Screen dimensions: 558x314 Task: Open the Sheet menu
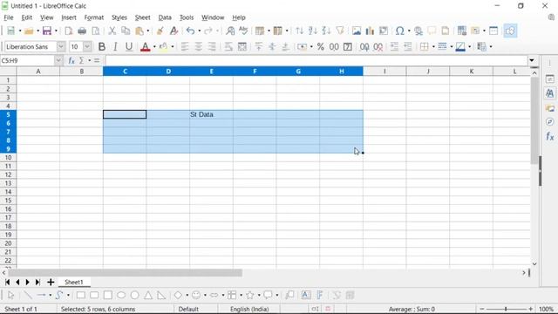[142, 17]
